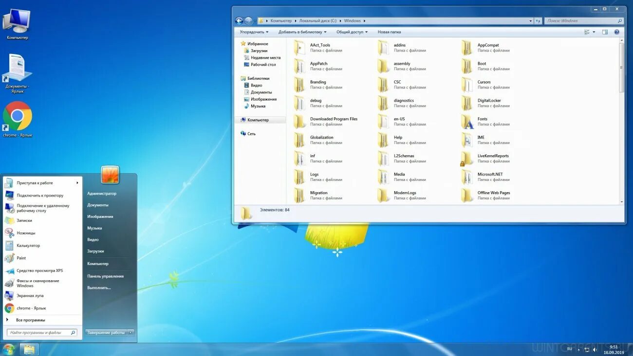This screenshot has width=633, height=356.
Task: Click the Explorer help question-mark icon
Action: [x=616, y=32]
